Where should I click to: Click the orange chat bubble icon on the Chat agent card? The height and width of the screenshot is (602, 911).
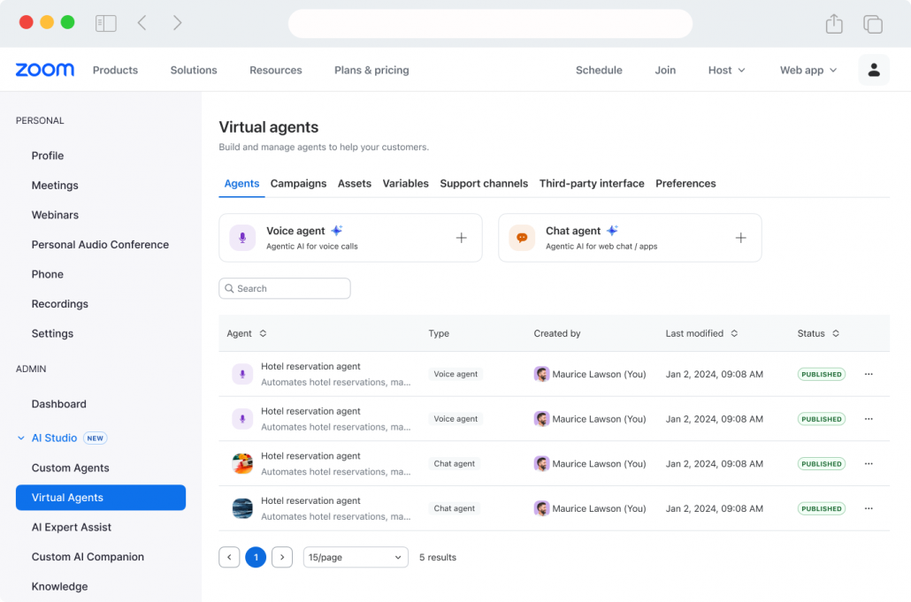pyautogui.click(x=522, y=238)
